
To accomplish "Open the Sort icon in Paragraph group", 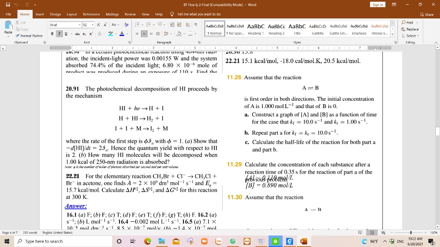I will click(x=188, y=24).
